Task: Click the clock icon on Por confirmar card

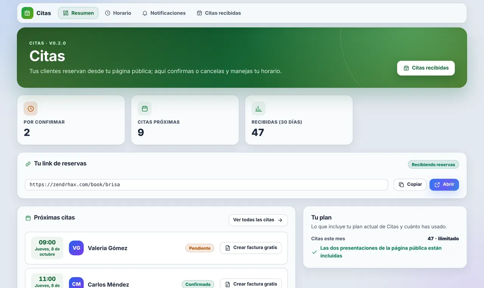Action: tap(31, 108)
